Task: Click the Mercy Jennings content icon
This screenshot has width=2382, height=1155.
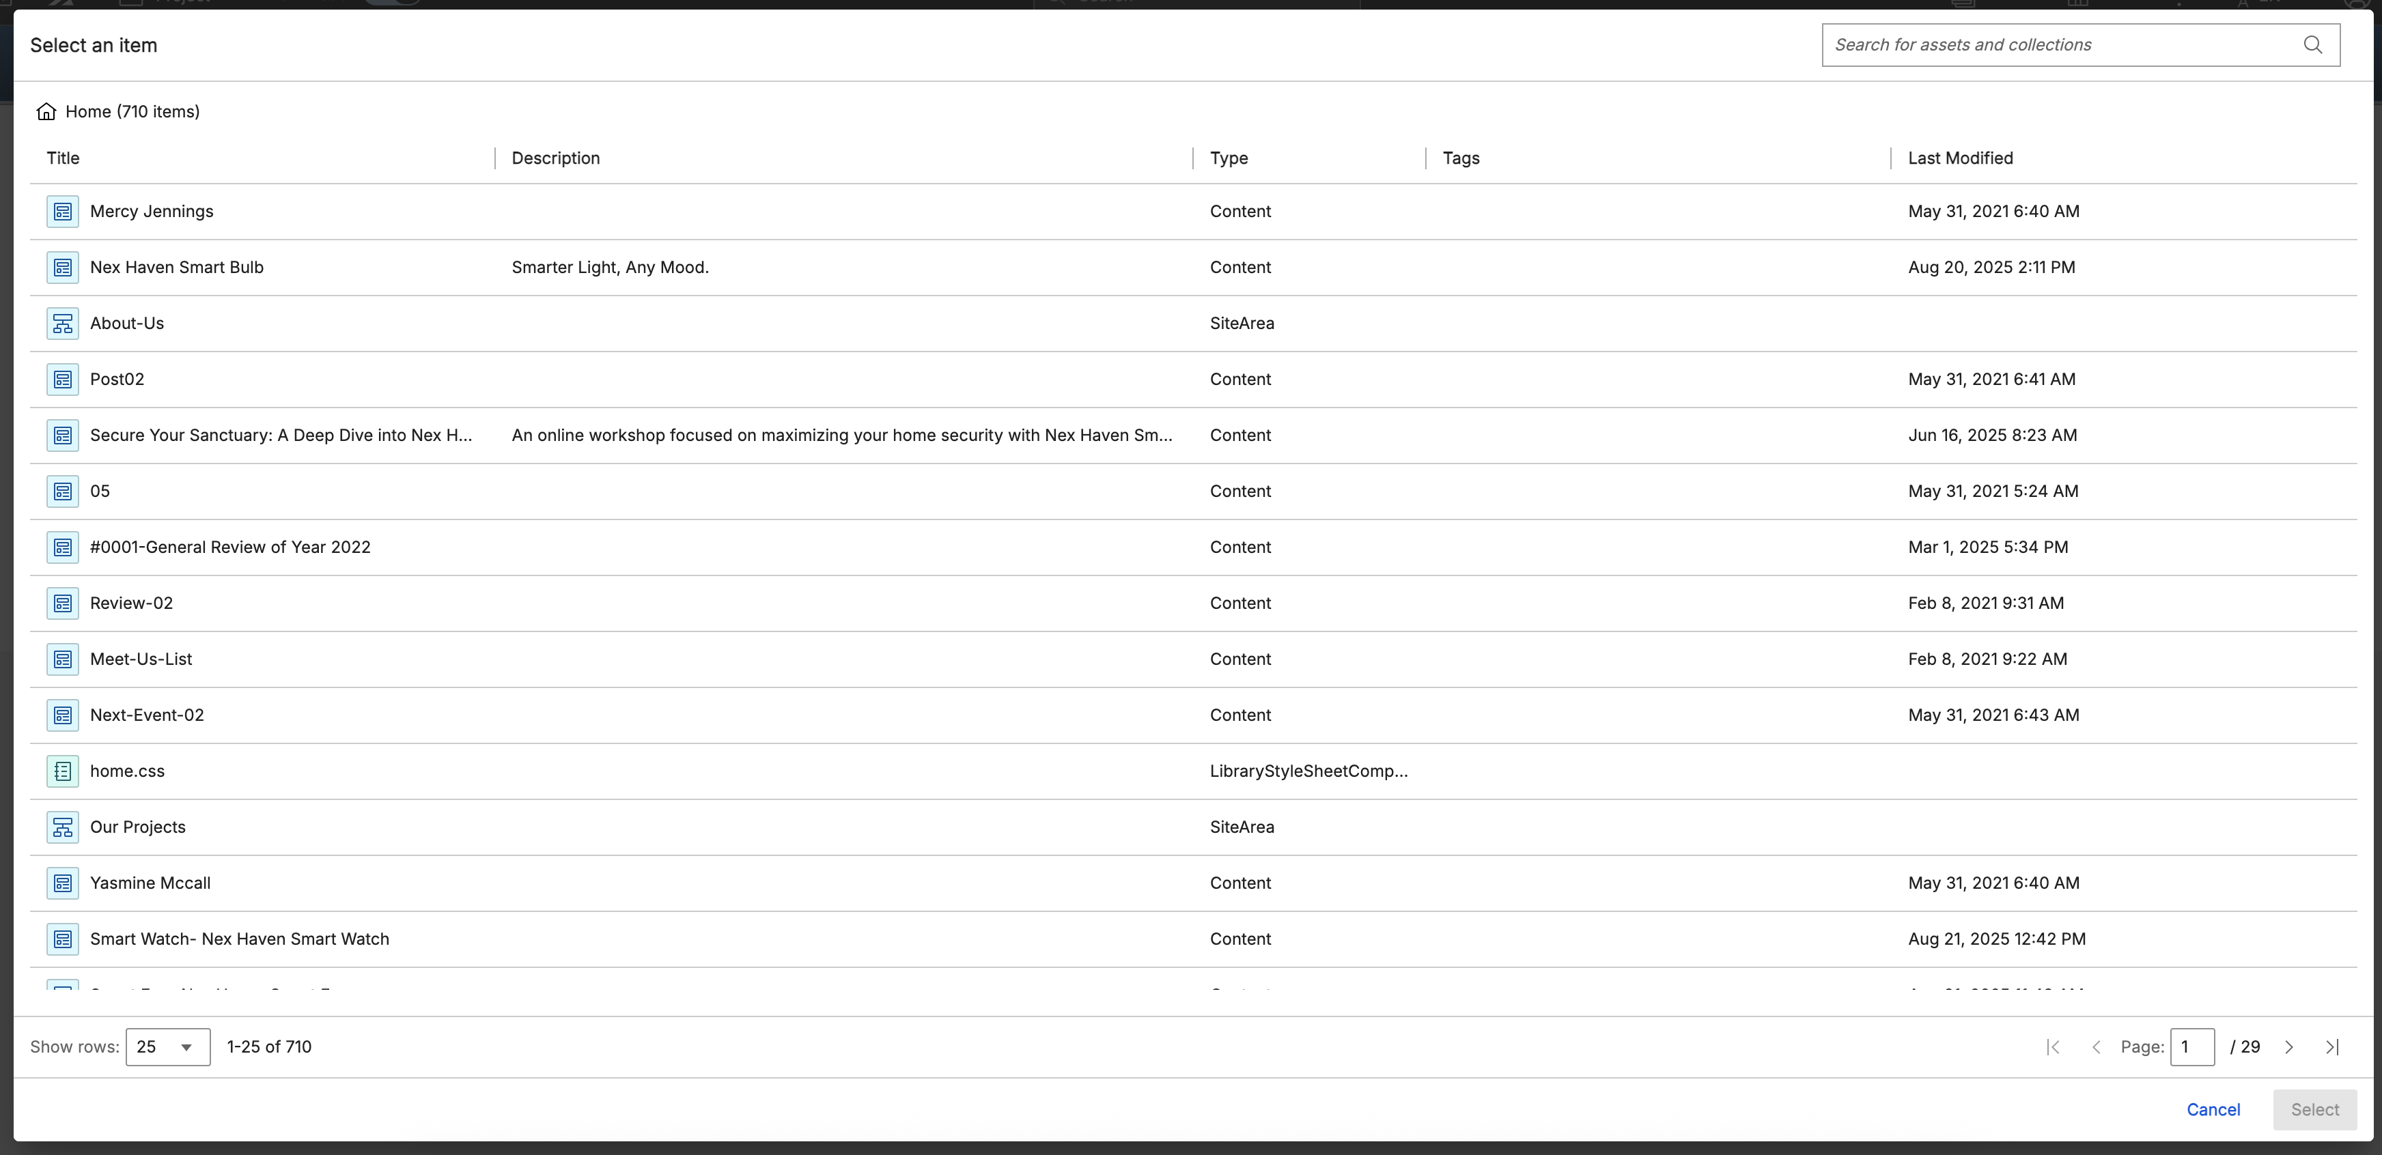Action: (62, 212)
